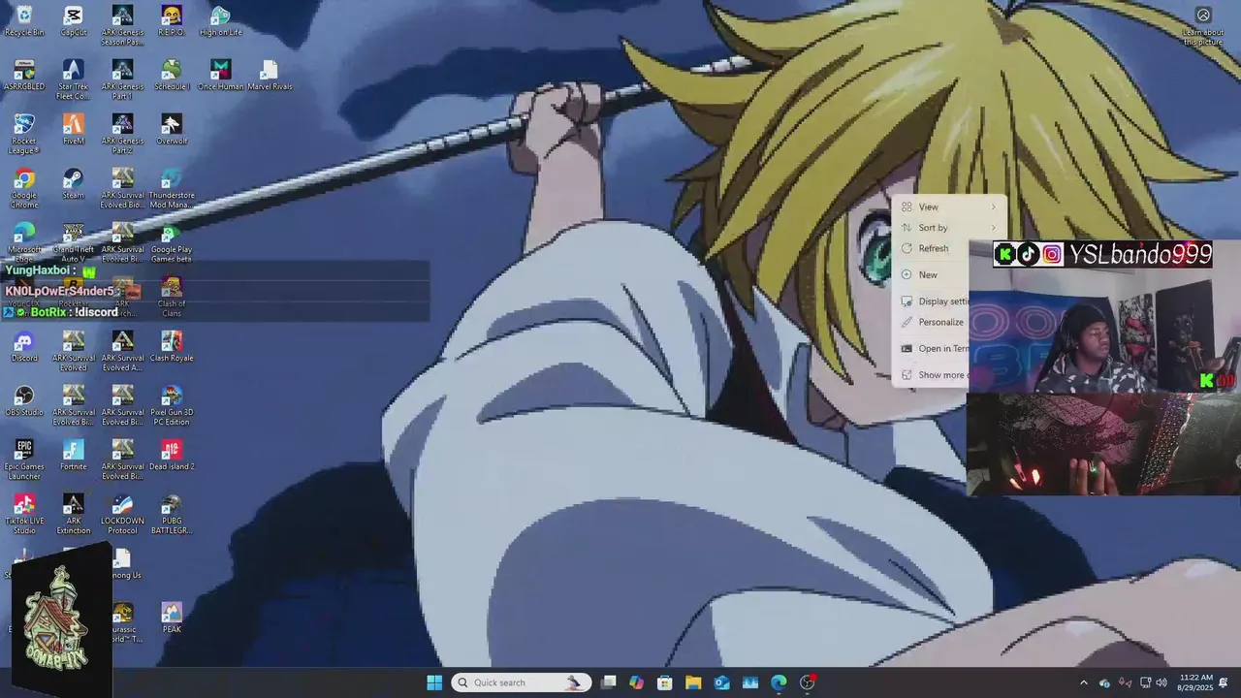This screenshot has height=698, width=1241.
Task: Select the Dead Island 2 shortcut
Action: coord(172,456)
